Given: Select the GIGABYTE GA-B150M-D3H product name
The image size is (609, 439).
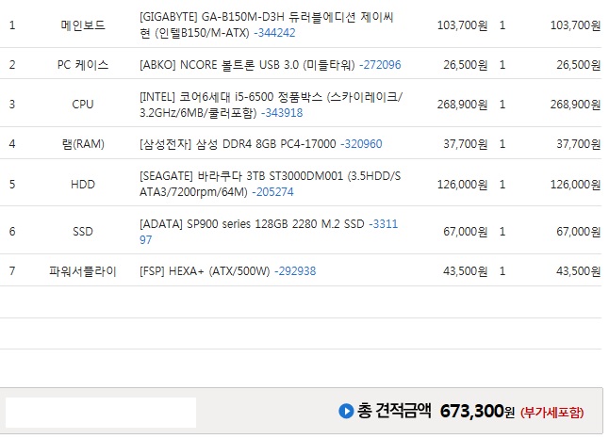Looking at the screenshot, I should [x=267, y=24].
